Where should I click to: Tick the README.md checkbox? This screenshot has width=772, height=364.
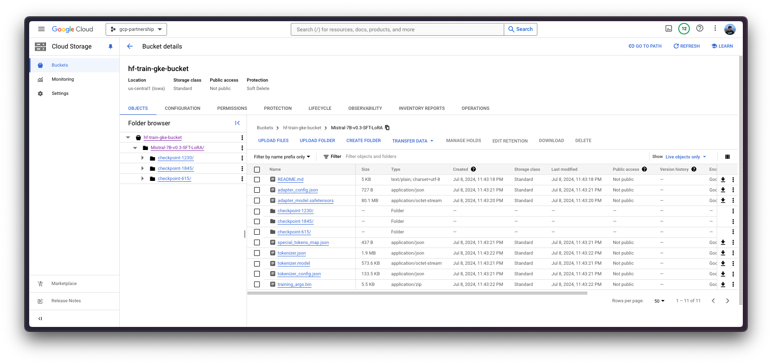[257, 180]
